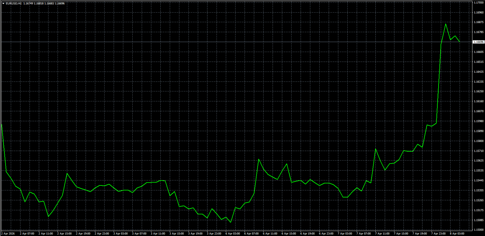Click the 7 Apr 07:00 time label
Image resolution: width=485 pixels, height=236 pixels.
pyautogui.click(x=364, y=234)
